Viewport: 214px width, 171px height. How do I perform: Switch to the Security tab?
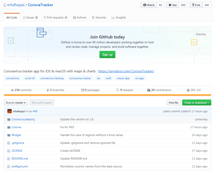tap(99, 17)
